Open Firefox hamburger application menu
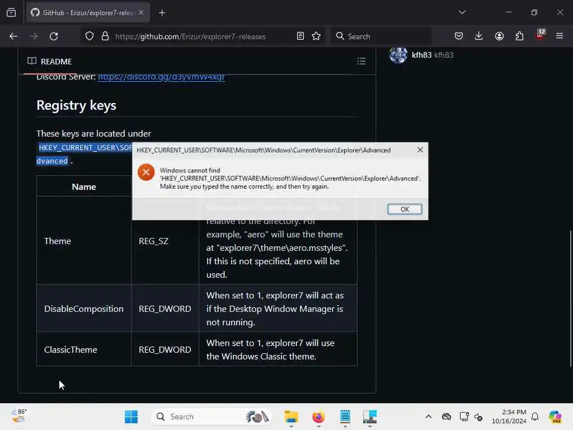573x430 pixels. point(560,36)
